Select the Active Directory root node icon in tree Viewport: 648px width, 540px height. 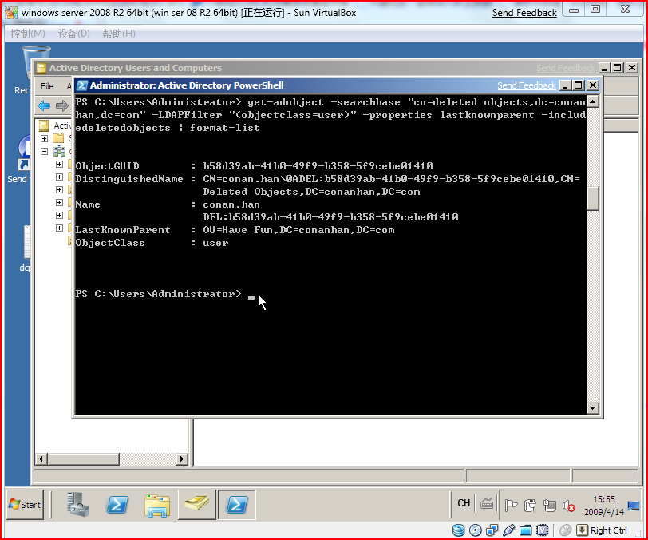44,125
